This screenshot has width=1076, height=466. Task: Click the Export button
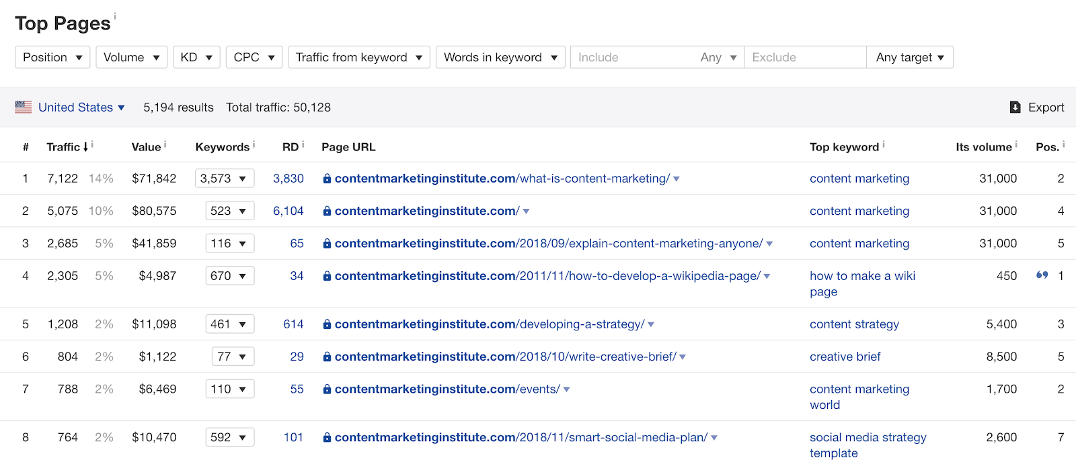[x=1037, y=107]
